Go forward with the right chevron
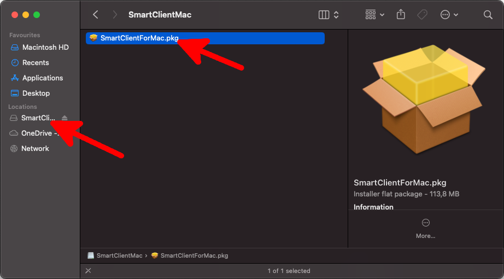The image size is (504, 279). point(115,14)
